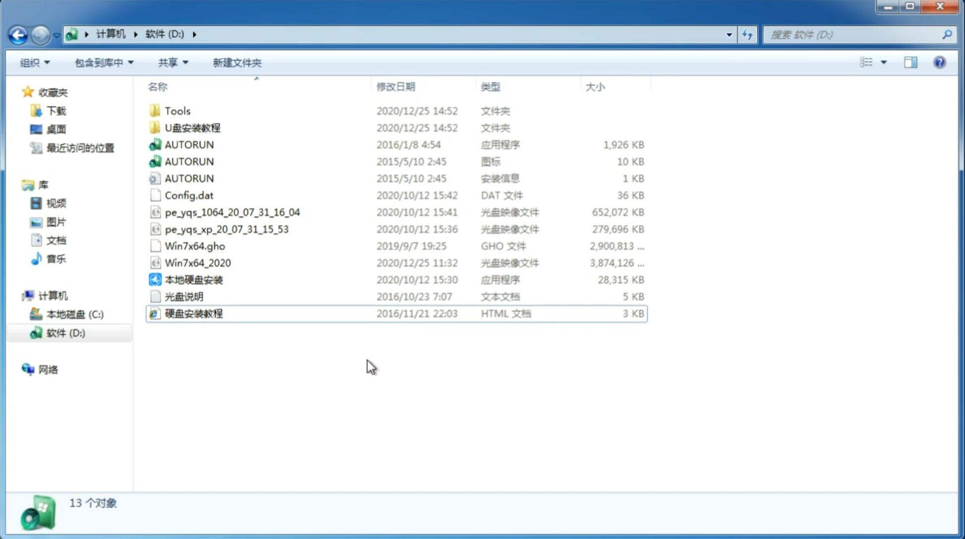Expand the 计算机 section in sidebar

click(18, 295)
